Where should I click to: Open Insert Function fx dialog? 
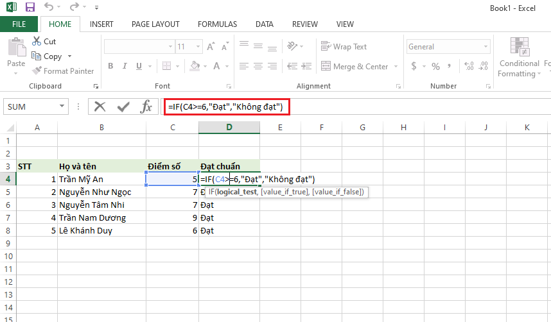pyautogui.click(x=146, y=106)
